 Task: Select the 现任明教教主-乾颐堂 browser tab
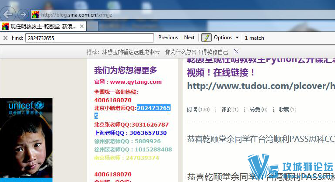pos(43,27)
